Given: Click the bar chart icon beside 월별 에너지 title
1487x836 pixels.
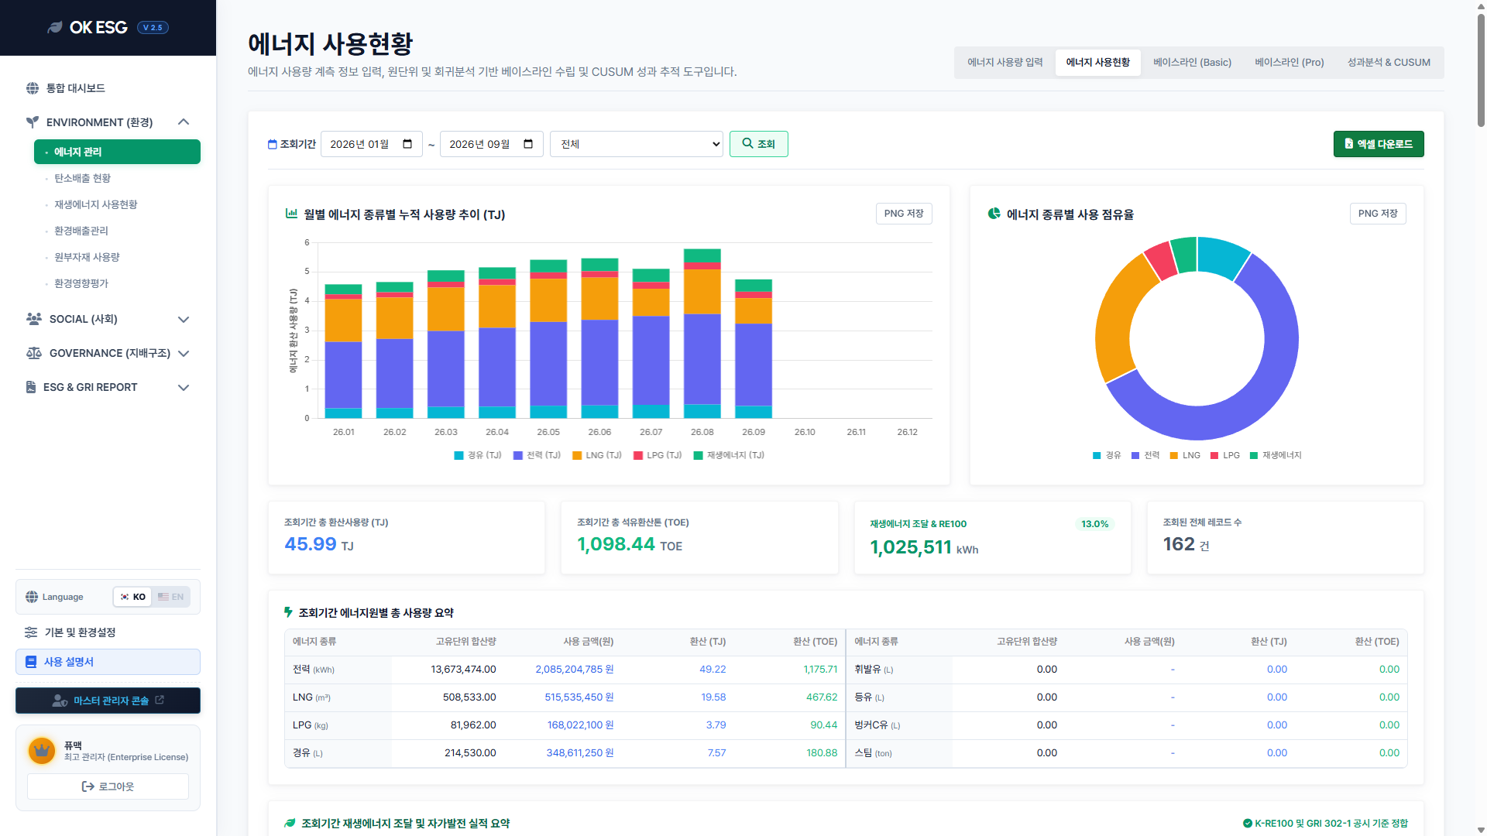Looking at the screenshot, I should coord(291,214).
